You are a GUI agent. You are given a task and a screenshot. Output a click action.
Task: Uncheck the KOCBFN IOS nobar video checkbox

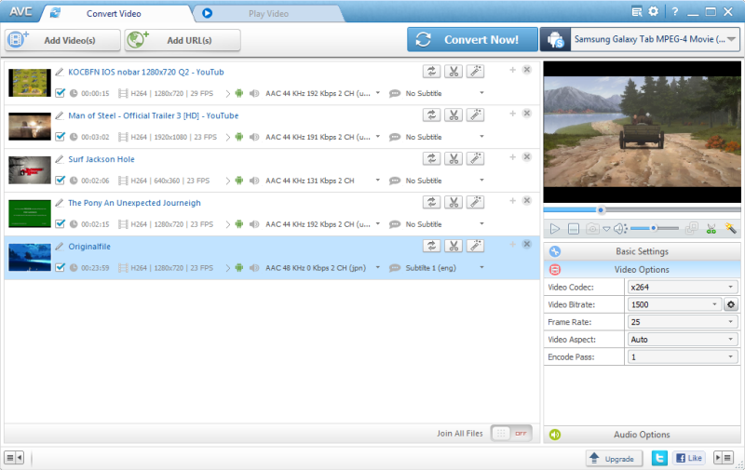[61, 93]
